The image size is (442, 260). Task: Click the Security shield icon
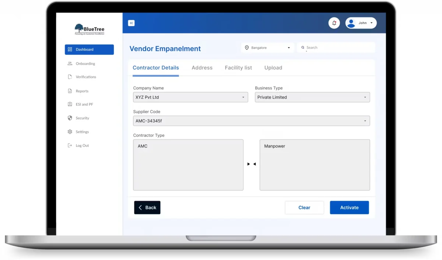pyautogui.click(x=70, y=118)
